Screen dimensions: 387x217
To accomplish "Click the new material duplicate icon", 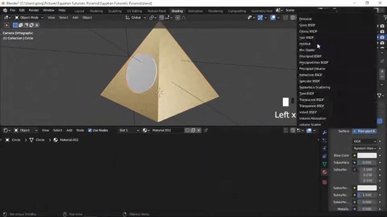I will 193,130.
